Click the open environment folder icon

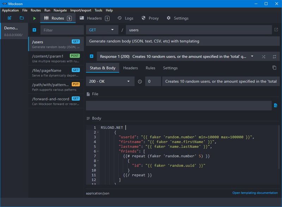[x=22, y=18]
